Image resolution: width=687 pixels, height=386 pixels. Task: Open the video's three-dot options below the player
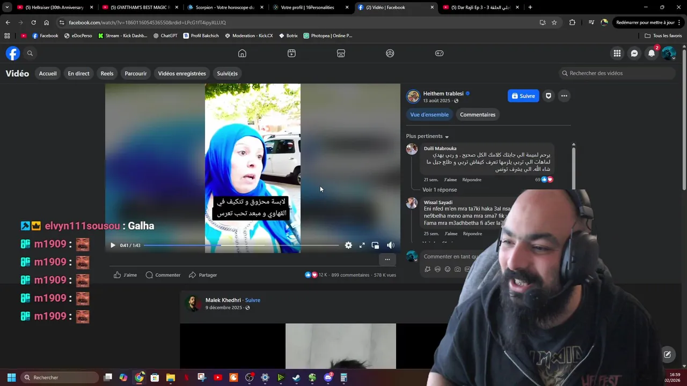click(x=387, y=259)
